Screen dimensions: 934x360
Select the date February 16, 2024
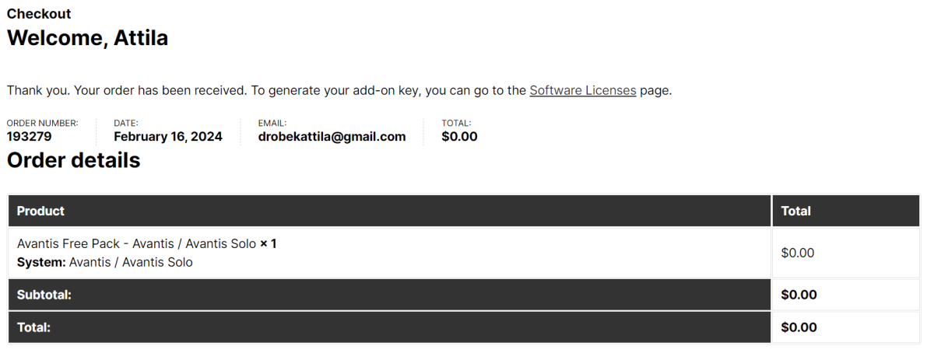(167, 137)
